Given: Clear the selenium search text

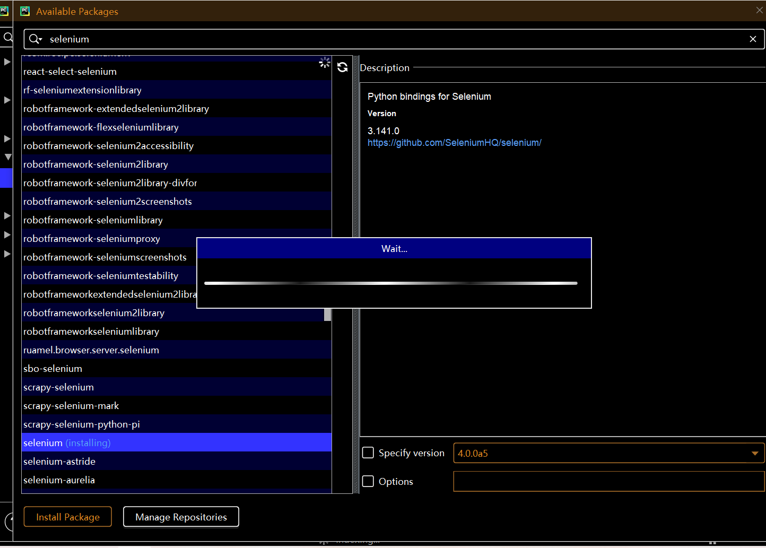Looking at the screenshot, I should [x=753, y=39].
